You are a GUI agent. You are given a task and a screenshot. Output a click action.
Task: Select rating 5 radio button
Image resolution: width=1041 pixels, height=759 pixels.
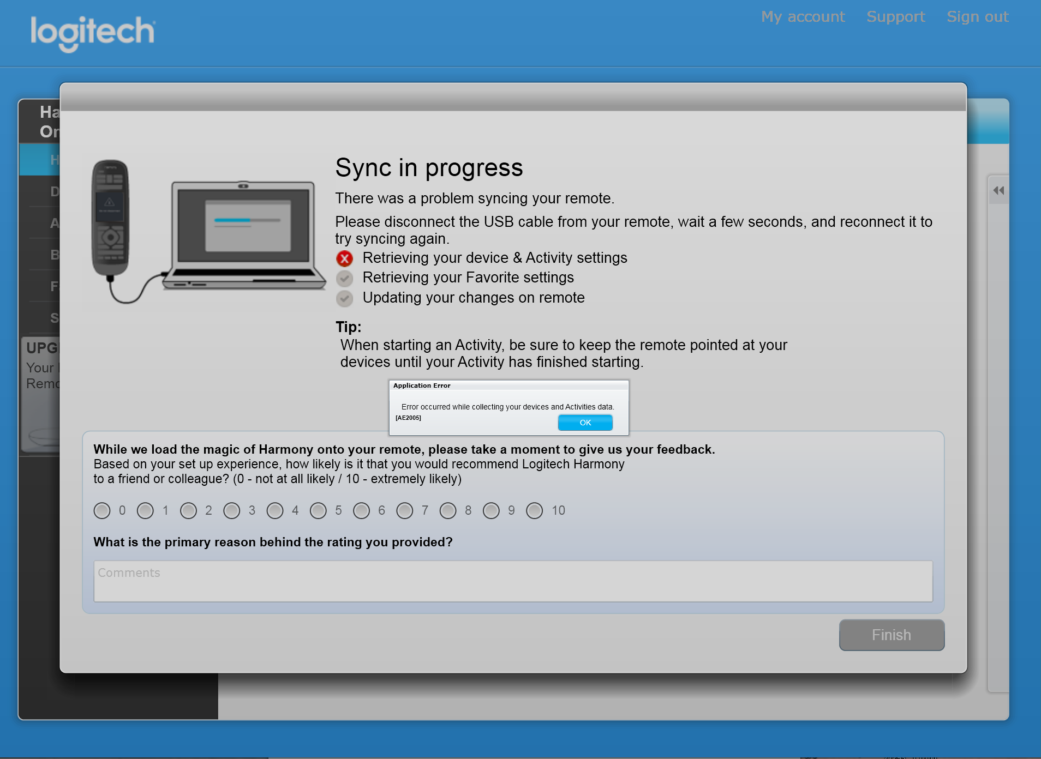point(318,511)
